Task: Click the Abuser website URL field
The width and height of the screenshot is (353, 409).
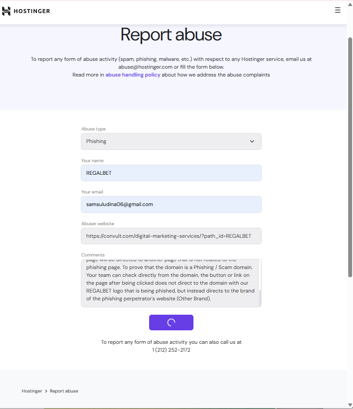Action: tap(171, 236)
